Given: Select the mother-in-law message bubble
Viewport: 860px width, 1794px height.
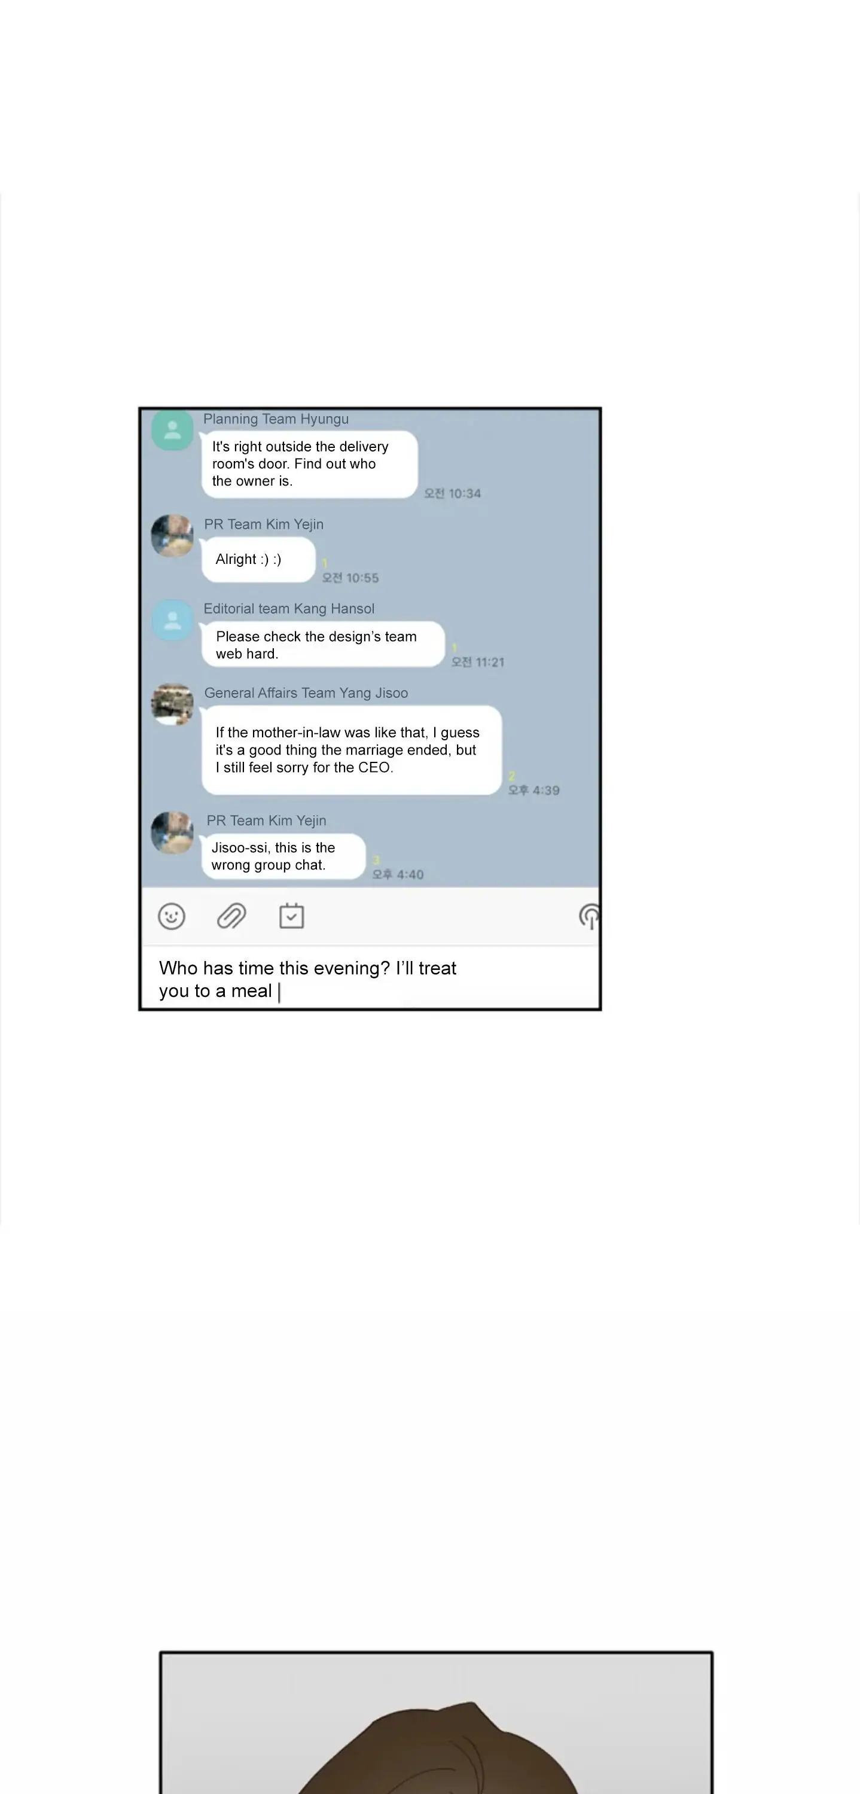Looking at the screenshot, I should pyautogui.click(x=352, y=750).
